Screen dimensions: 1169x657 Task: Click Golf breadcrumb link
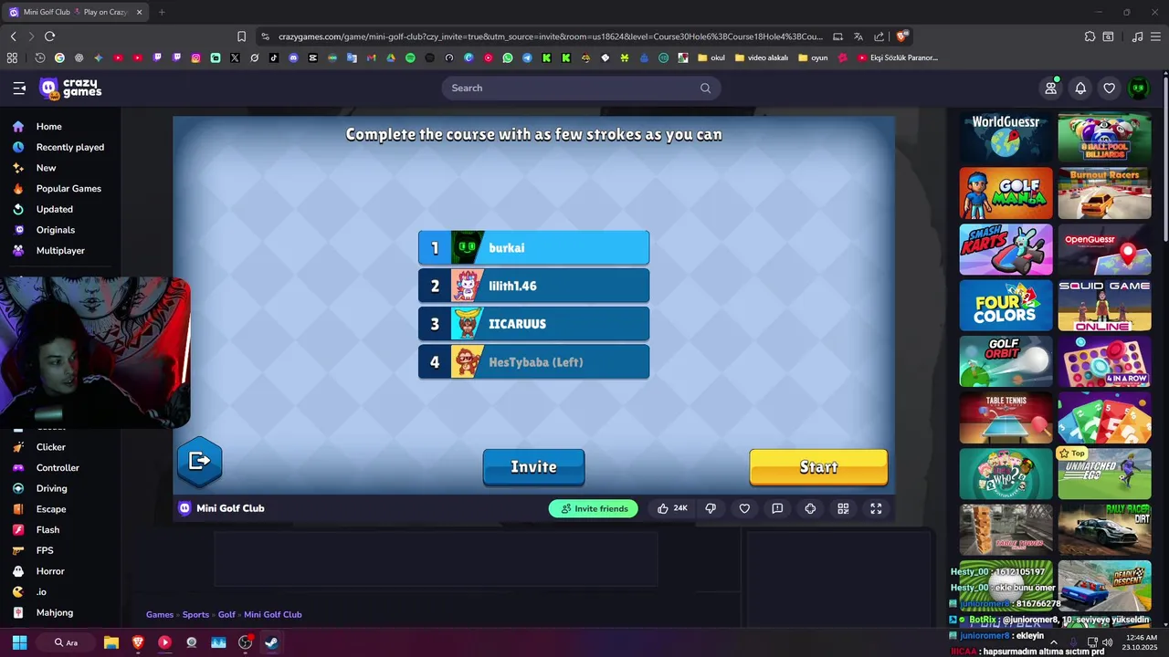pyautogui.click(x=226, y=615)
